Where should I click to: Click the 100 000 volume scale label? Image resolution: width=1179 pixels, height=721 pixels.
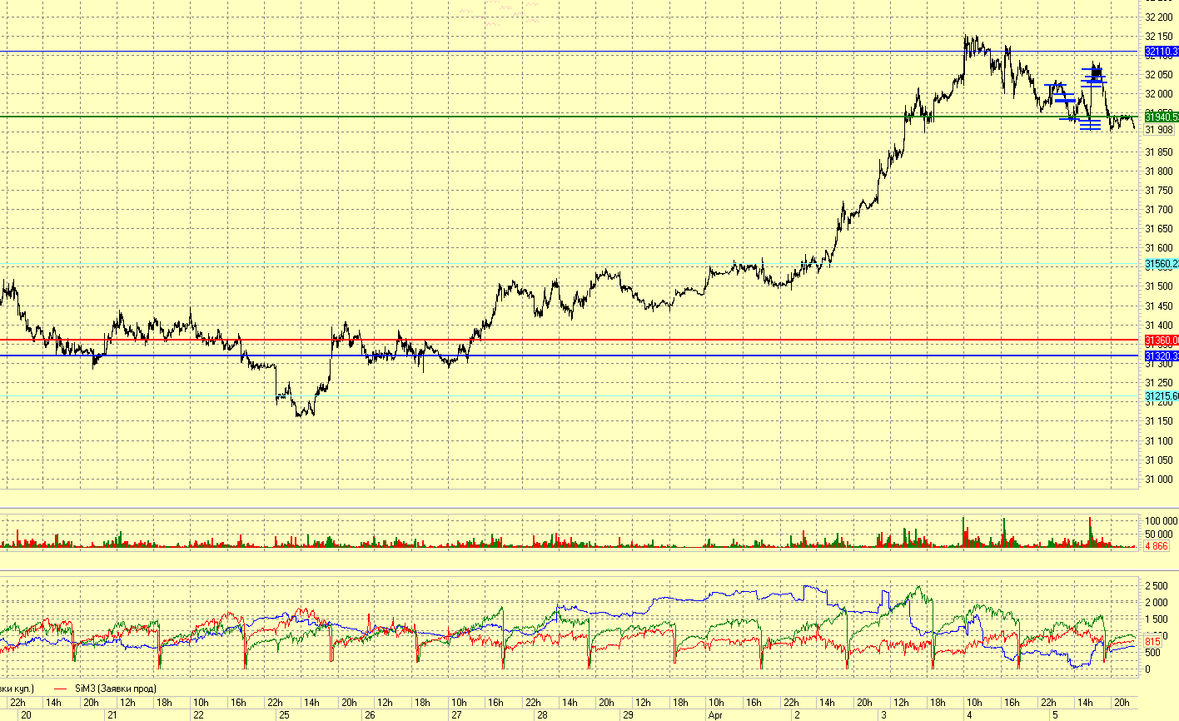[1159, 521]
